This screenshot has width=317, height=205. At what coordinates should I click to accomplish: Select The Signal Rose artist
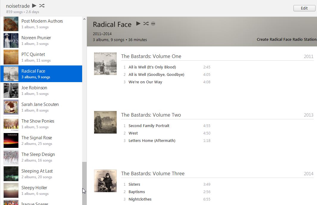pyautogui.click(x=41, y=140)
